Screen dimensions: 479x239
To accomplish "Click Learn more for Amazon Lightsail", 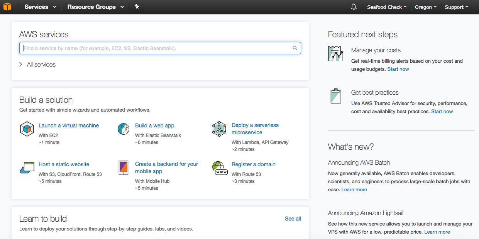I will tap(437, 232).
